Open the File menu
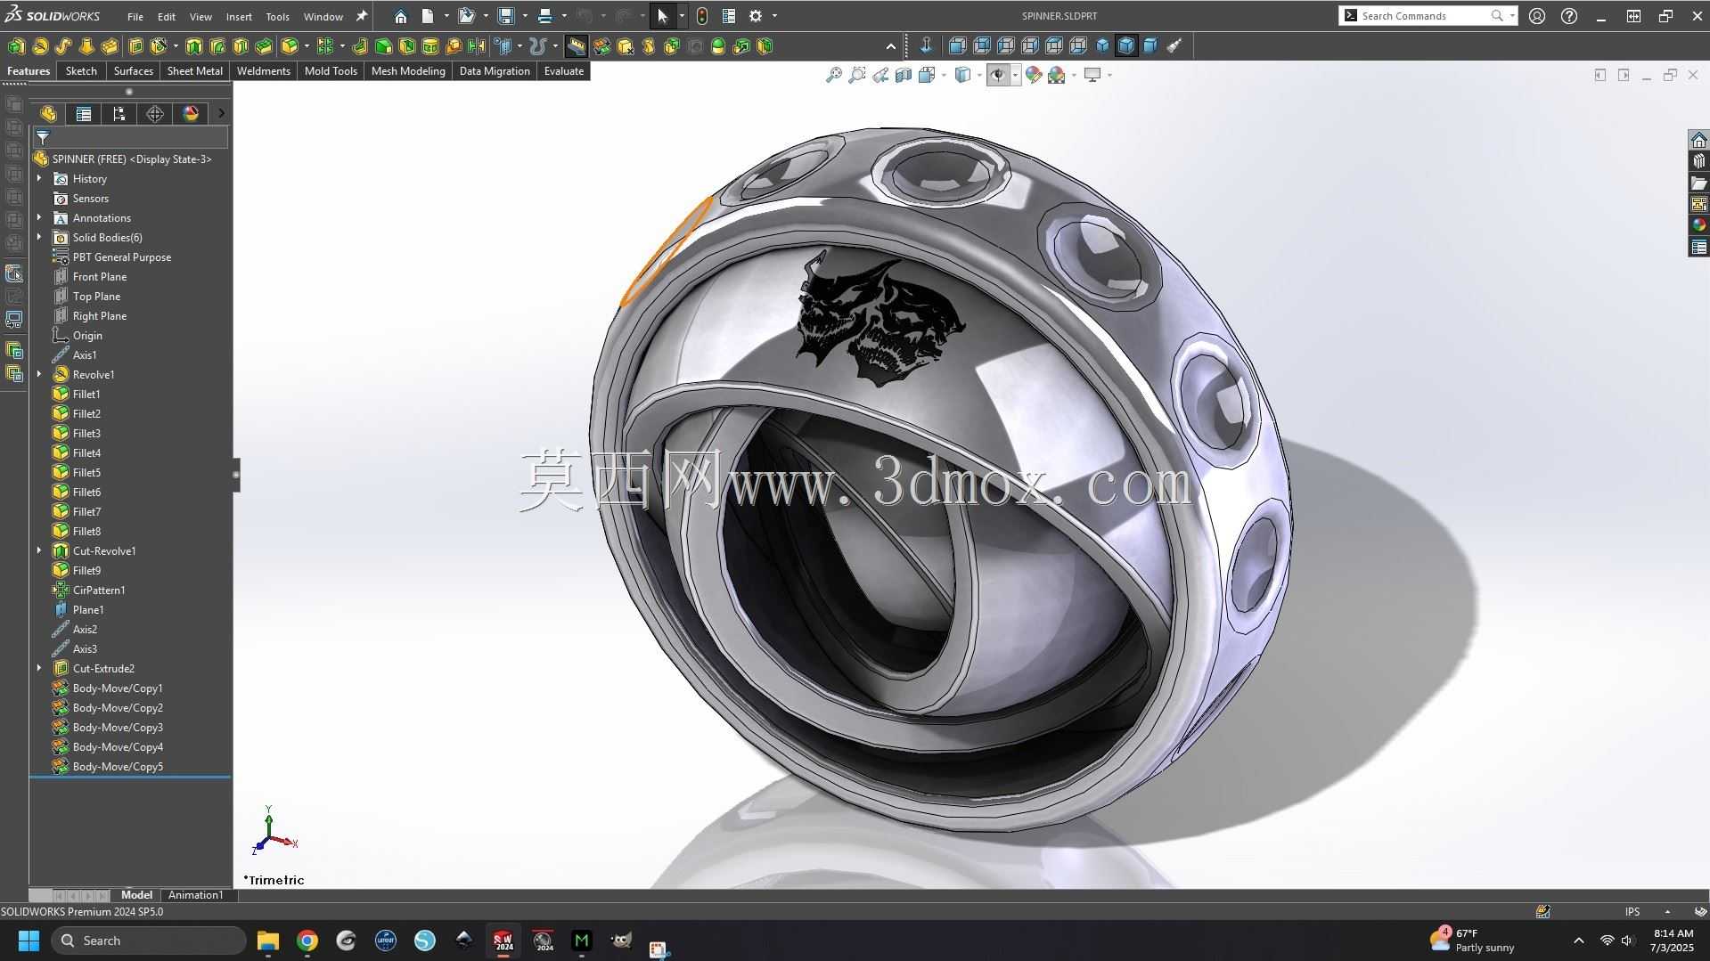1710x961 pixels. [135, 17]
